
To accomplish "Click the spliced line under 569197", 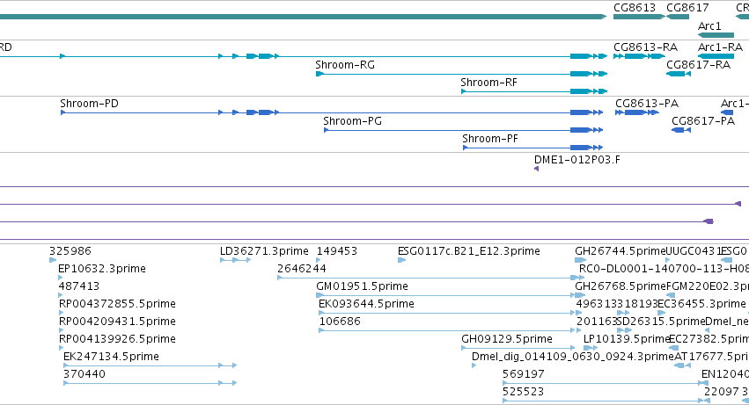I will 606,383.
